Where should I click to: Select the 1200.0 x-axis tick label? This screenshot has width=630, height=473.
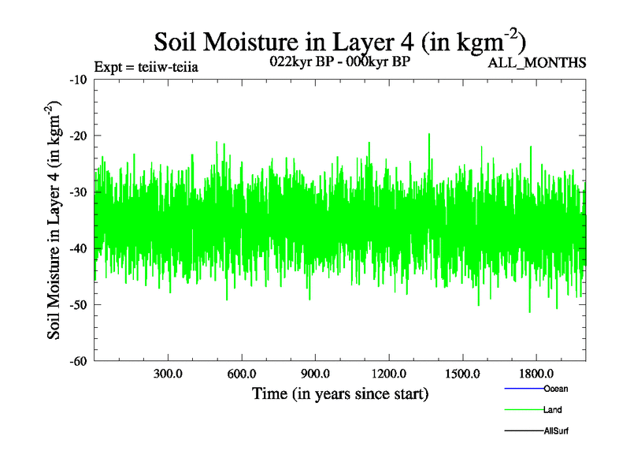pyautogui.click(x=388, y=374)
